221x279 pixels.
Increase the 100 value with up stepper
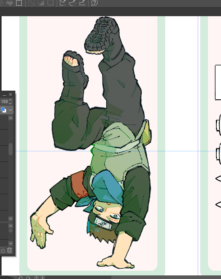10,100
